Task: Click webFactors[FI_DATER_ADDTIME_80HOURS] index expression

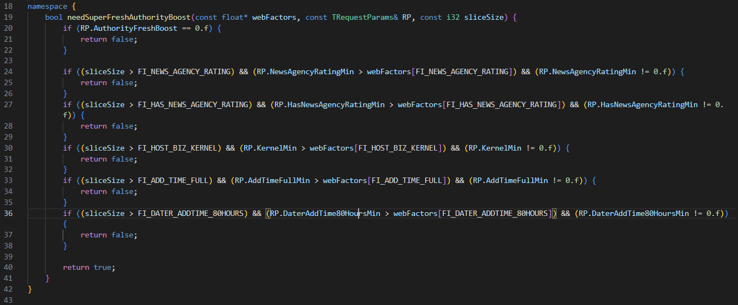Action: click(473, 213)
